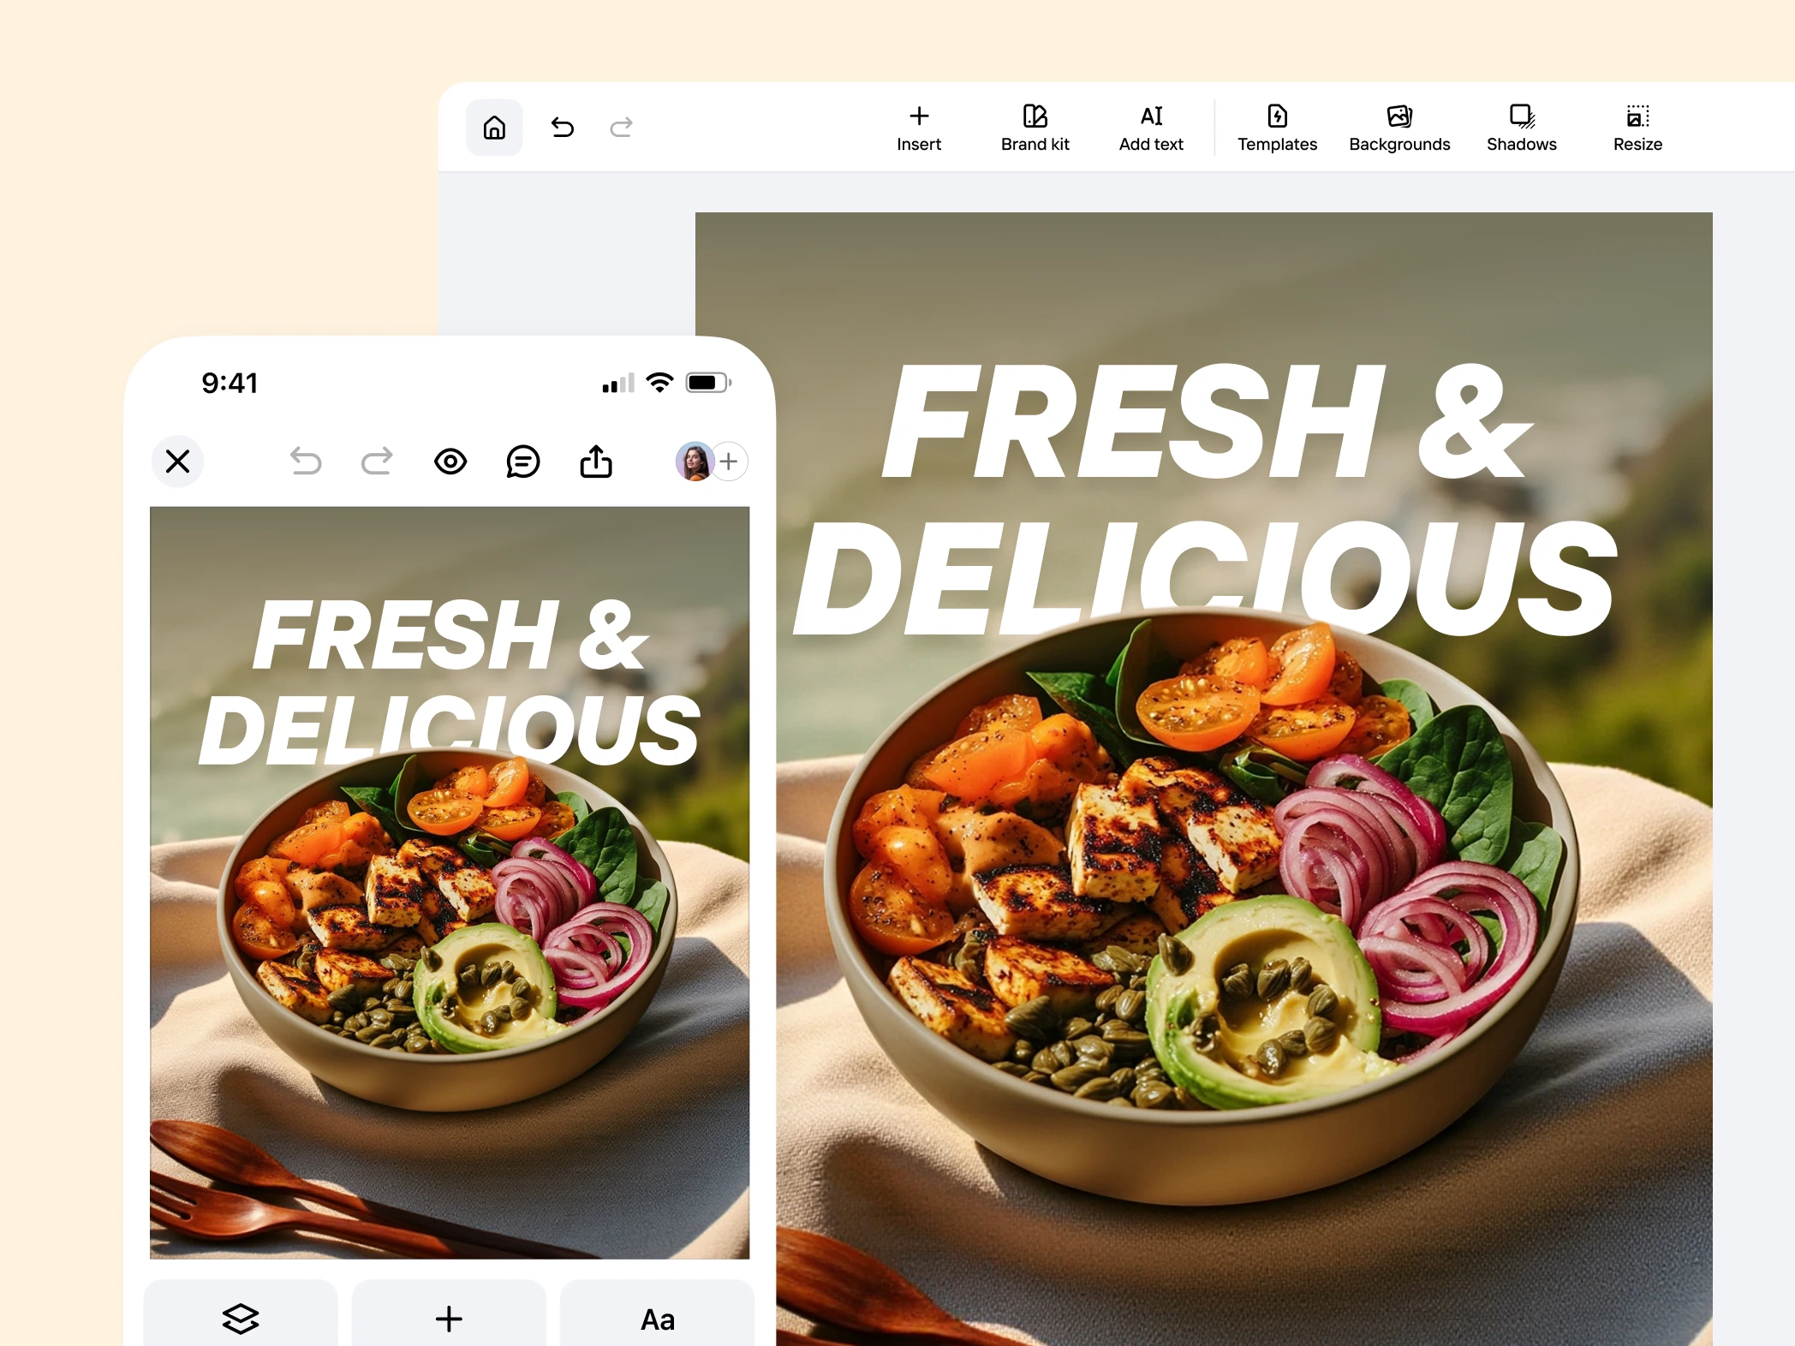This screenshot has height=1346, width=1795.
Task: Tap the Wi-Fi status icon
Action: click(659, 383)
